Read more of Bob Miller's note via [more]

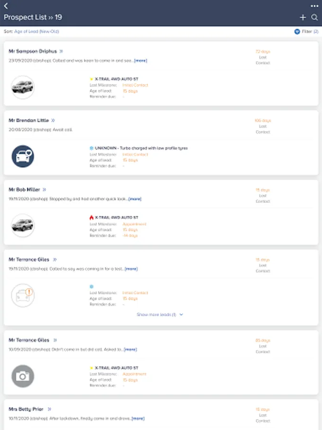[134, 198]
